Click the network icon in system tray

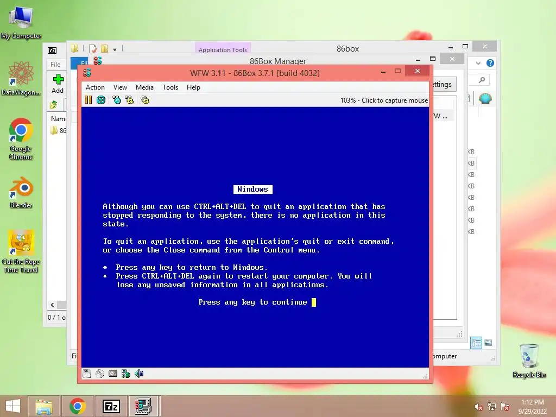(x=492, y=407)
